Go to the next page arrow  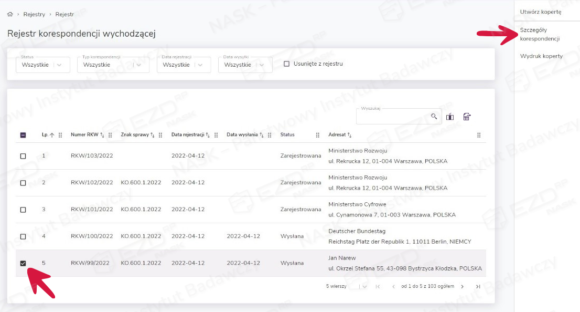pyautogui.click(x=462, y=286)
